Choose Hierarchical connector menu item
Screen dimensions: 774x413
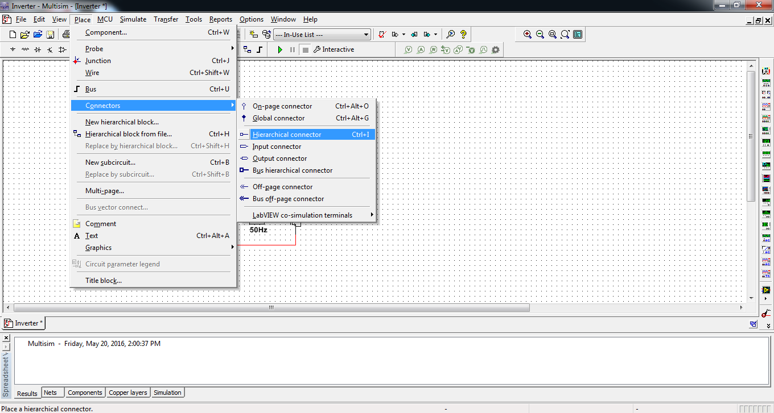[306, 135]
